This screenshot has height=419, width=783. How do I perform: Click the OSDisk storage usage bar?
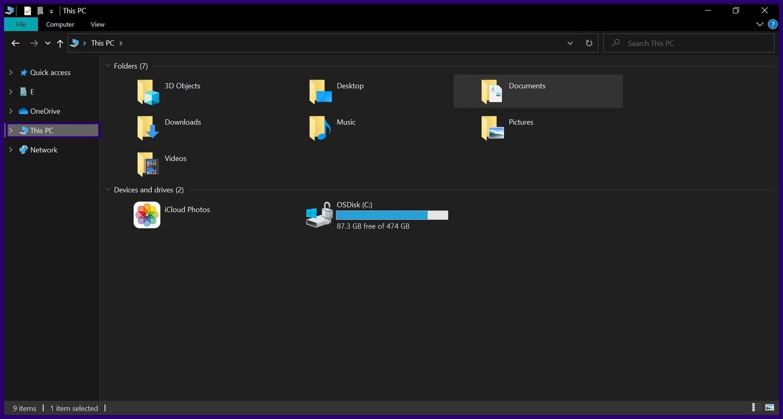tap(392, 215)
